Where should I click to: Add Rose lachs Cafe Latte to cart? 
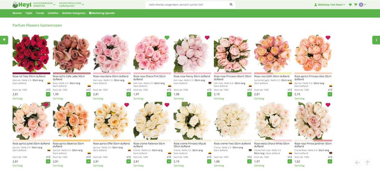click(88, 94)
